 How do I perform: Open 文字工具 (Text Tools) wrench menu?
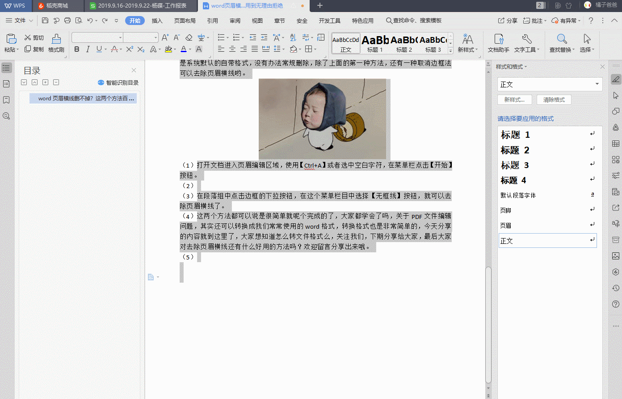tap(526, 43)
